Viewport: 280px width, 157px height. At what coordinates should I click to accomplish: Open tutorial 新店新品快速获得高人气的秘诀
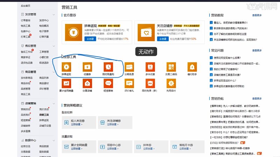[231, 28]
